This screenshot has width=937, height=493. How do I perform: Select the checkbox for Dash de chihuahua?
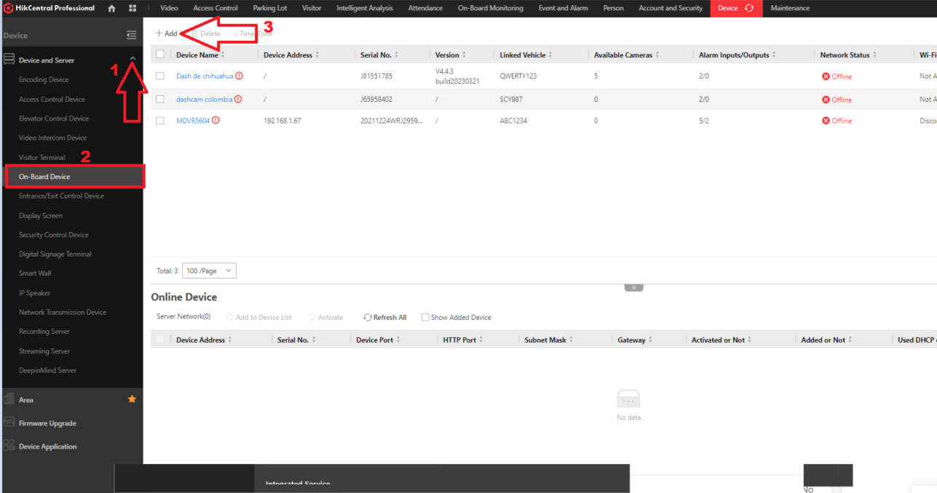coord(160,76)
